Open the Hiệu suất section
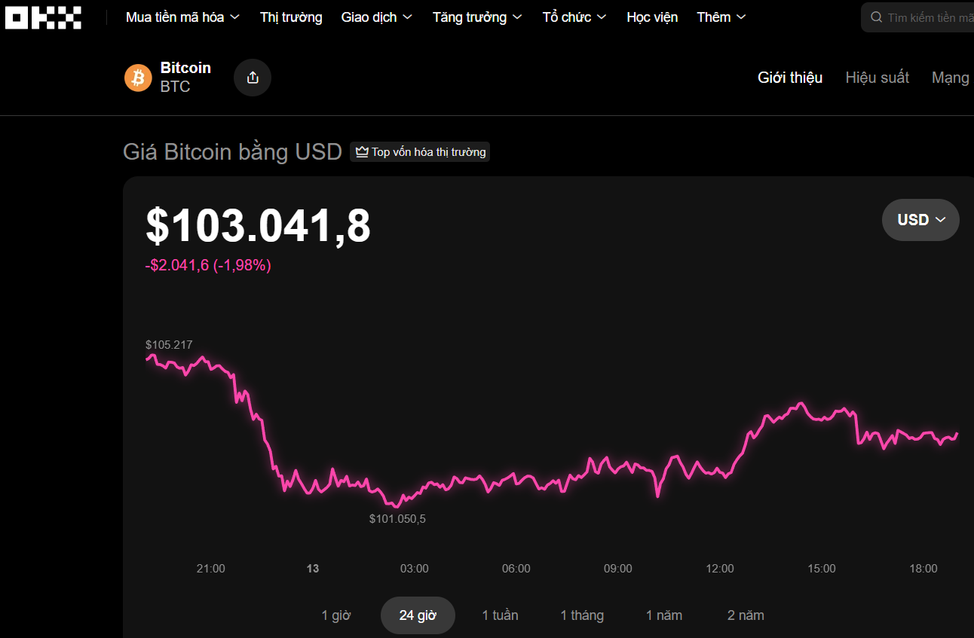This screenshot has height=638, width=974. click(877, 77)
